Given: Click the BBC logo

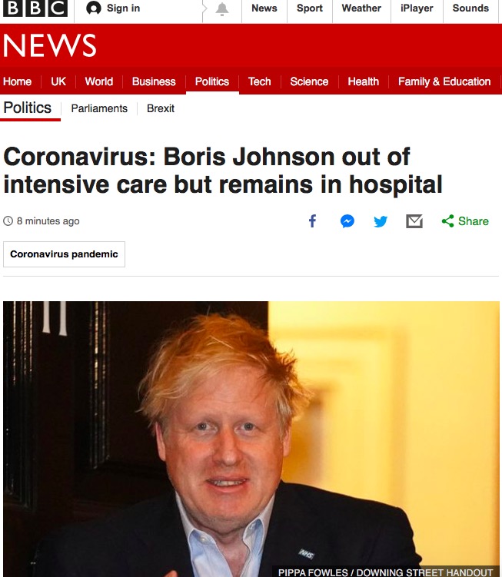Looking at the screenshot, I should click(35, 8).
